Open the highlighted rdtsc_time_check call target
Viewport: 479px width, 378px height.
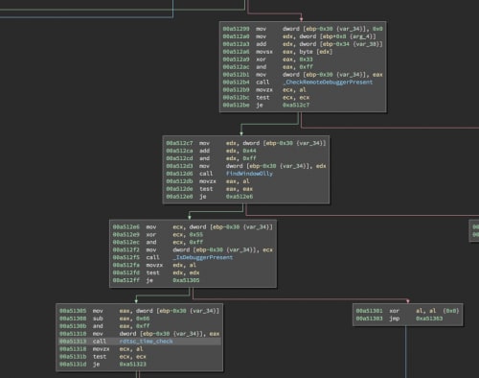tap(147, 342)
